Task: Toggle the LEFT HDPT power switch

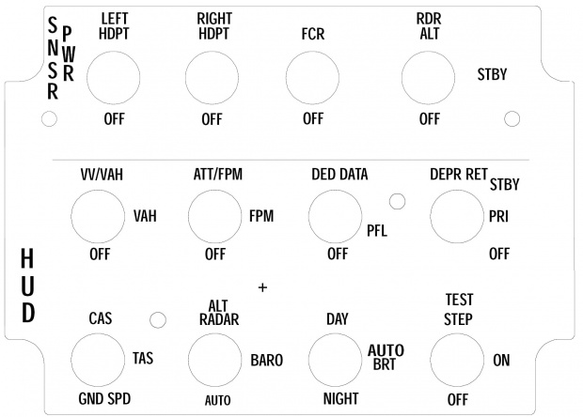Action: (114, 74)
